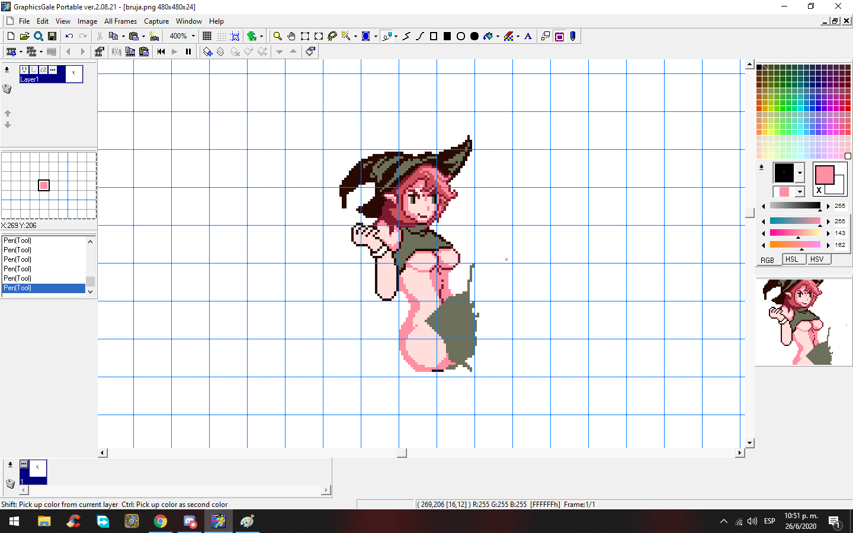853x533 pixels.
Task: Select the Text tool
Action: coord(528,36)
